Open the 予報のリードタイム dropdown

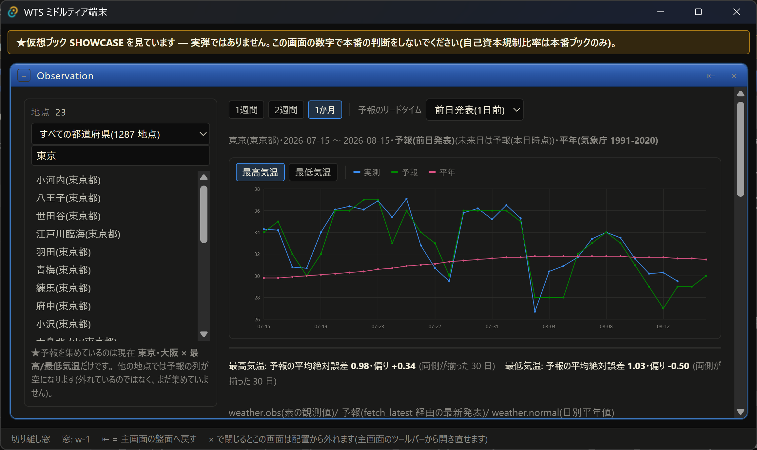tap(475, 110)
